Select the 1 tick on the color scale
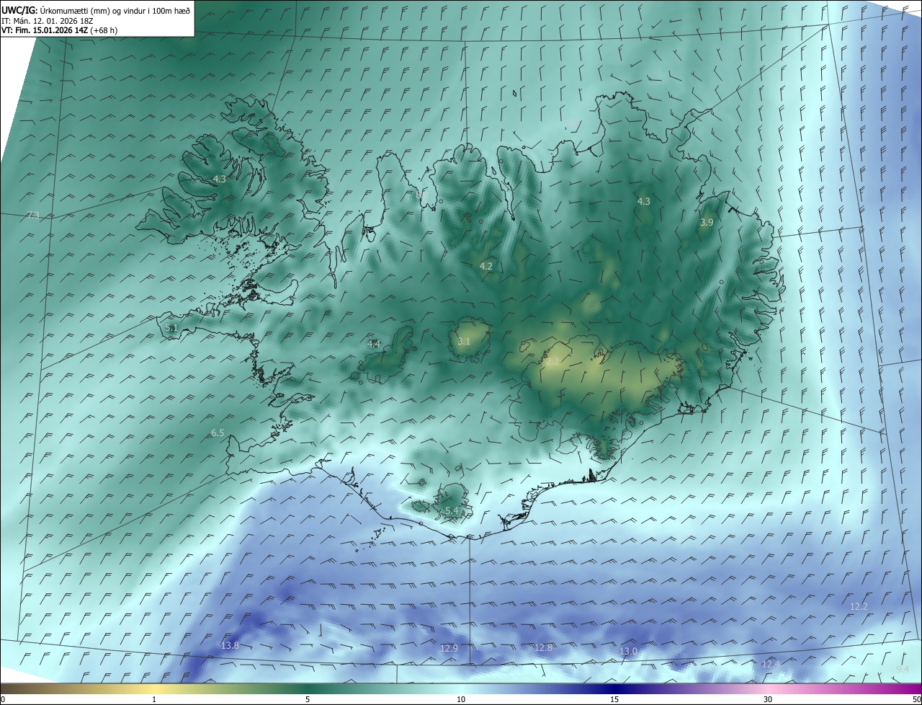922x705 pixels. pyautogui.click(x=154, y=699)
